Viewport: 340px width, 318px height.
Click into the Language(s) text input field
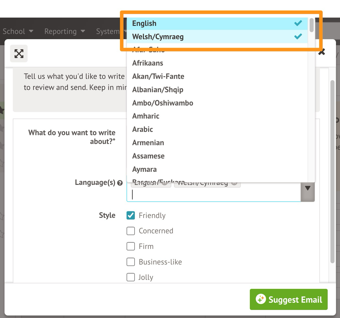click(x=213, y=195)
